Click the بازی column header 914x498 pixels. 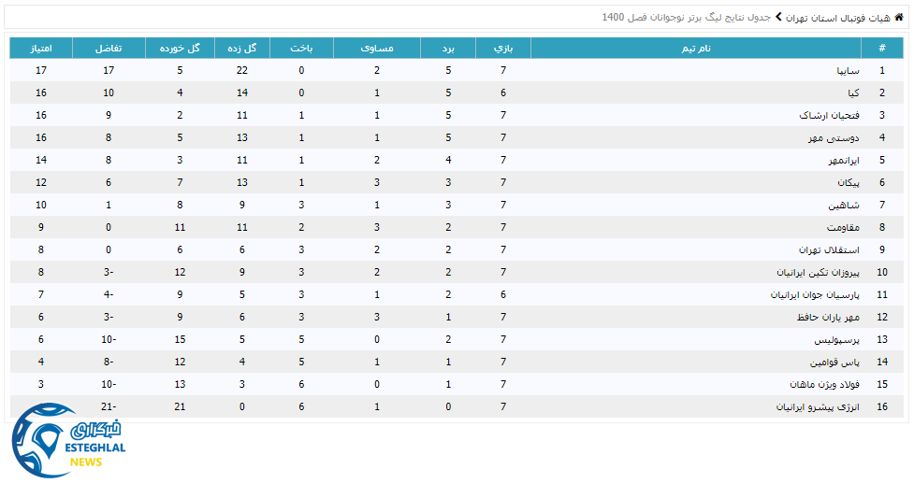503,49
